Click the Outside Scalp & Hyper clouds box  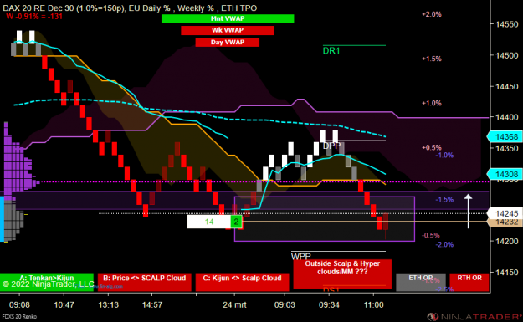pos(342,273)
